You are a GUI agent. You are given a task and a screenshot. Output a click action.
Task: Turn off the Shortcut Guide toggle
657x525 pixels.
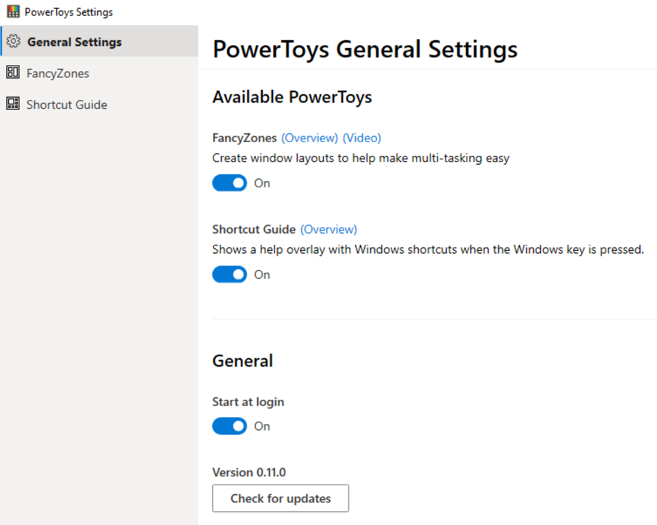229,275
